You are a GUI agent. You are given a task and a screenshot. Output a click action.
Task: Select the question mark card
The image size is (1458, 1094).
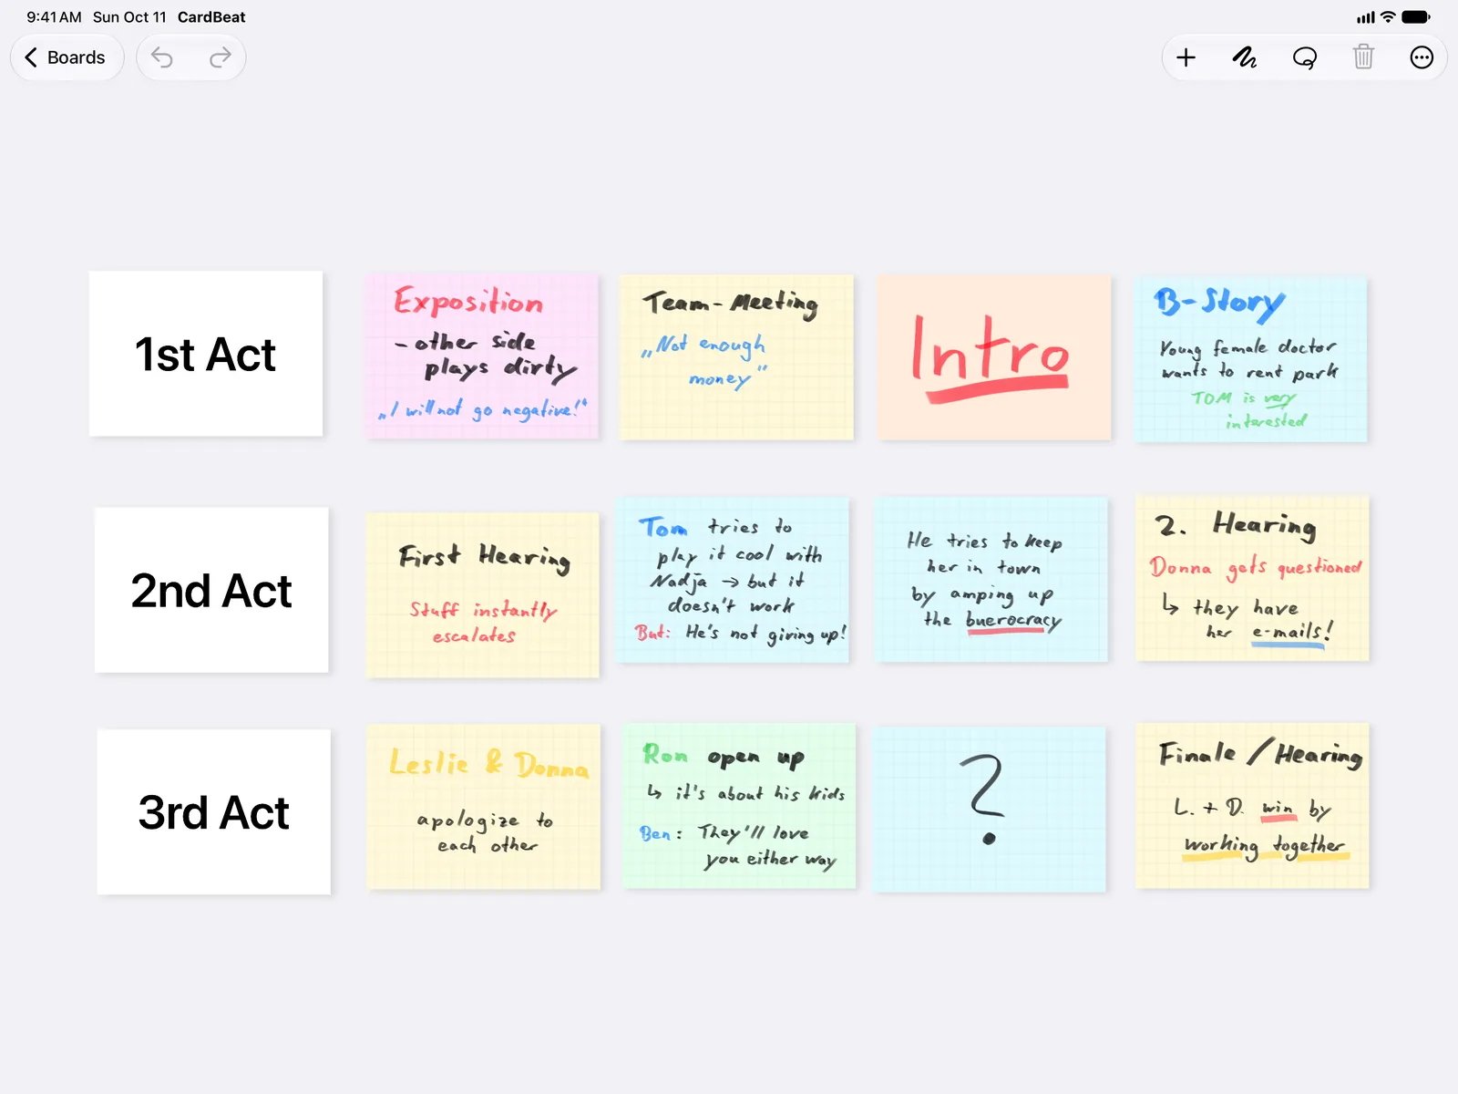(x=989, y=810)
